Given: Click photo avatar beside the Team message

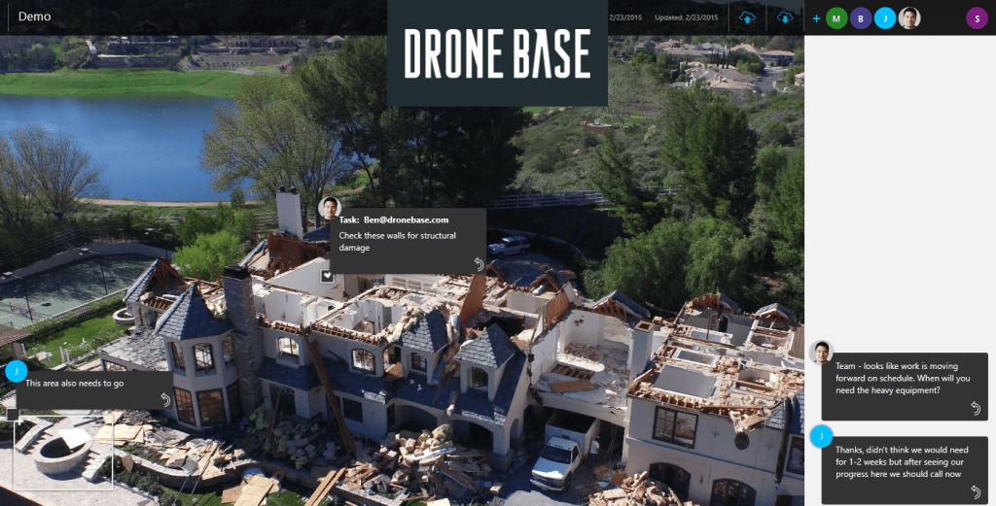Looking at the screenshot, I should 821,353.
